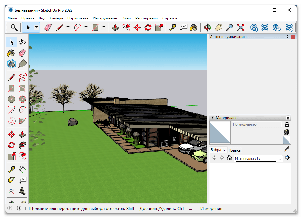Expand the Materials<1> collection dropdown
The height and width of the screenshot is (218, 302).
tap(280, 159)
